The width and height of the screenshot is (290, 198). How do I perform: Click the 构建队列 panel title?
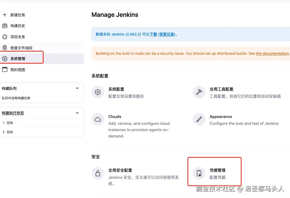pos(9,88)
